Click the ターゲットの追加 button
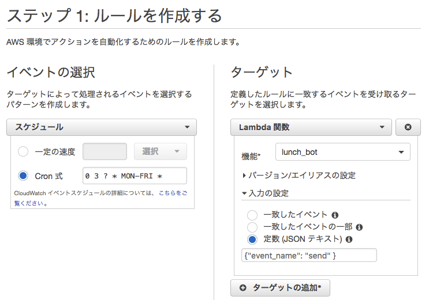 tap(280, 288)
